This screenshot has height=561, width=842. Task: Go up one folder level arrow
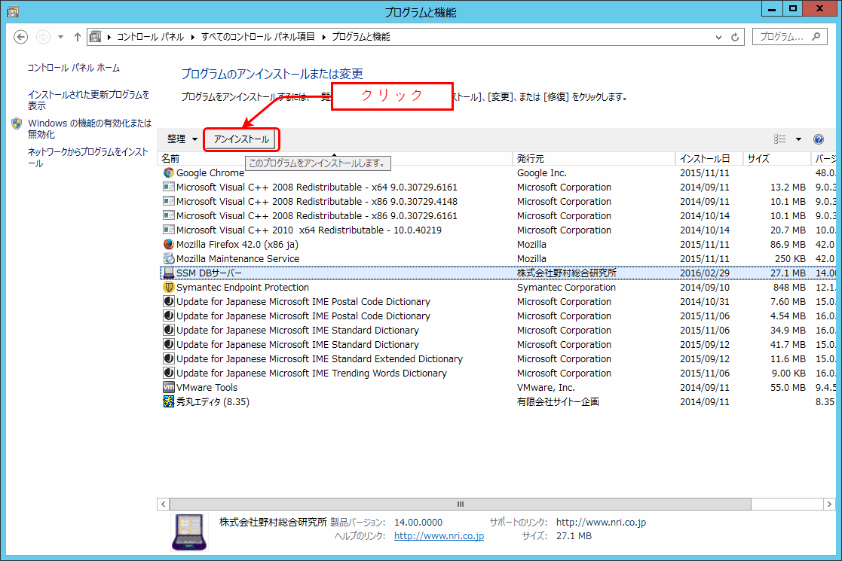78,36
